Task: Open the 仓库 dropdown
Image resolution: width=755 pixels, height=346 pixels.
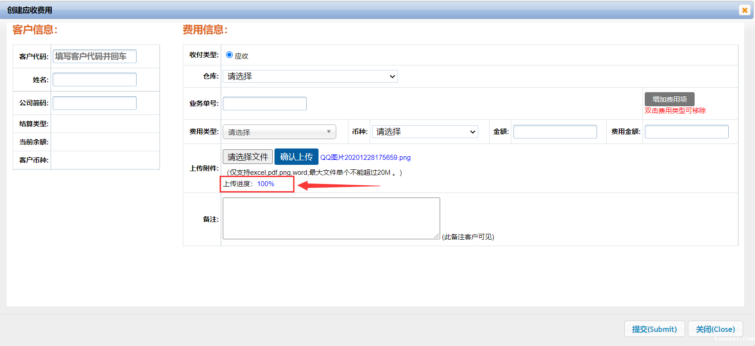Action: pyautogui.click(x=310, y=76)
